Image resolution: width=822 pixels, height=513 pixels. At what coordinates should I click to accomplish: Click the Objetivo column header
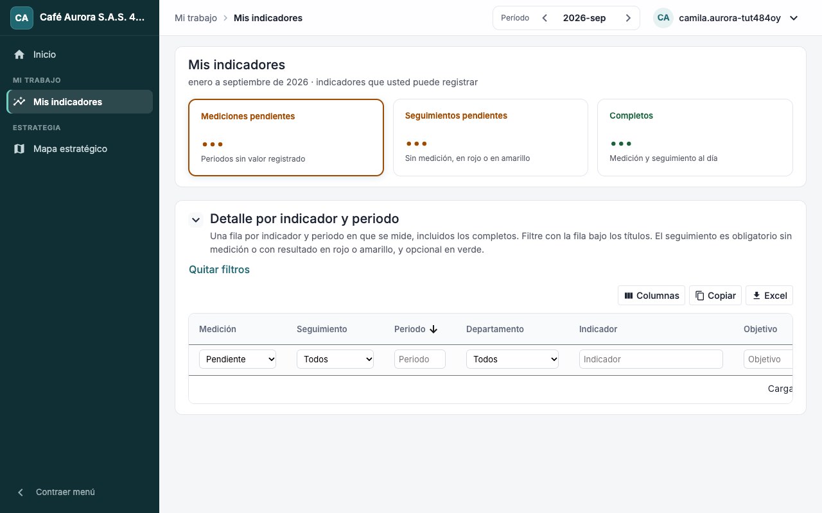tap(760, 329)
